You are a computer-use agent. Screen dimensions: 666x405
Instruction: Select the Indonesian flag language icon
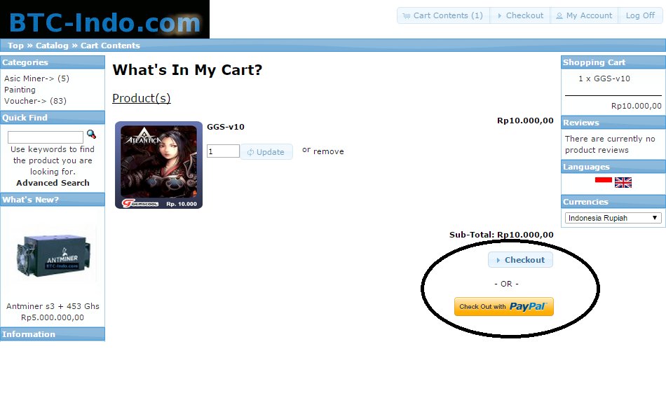click(603, 180)
